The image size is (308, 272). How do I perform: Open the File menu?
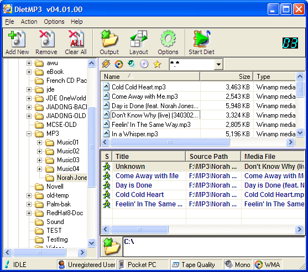coord(9,22)
